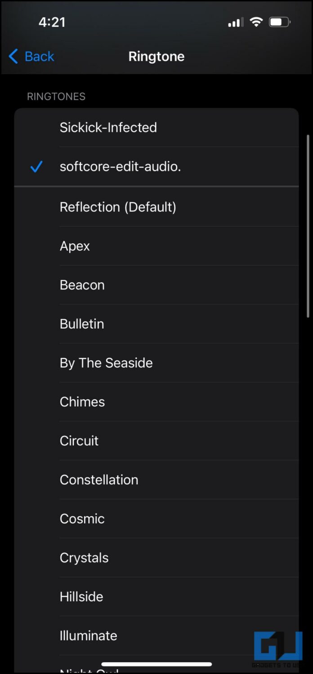This screenshot has width=313, height=674.
Task: Tap the blue checkmark beside softcore-edit-audio
Action: 36,167
